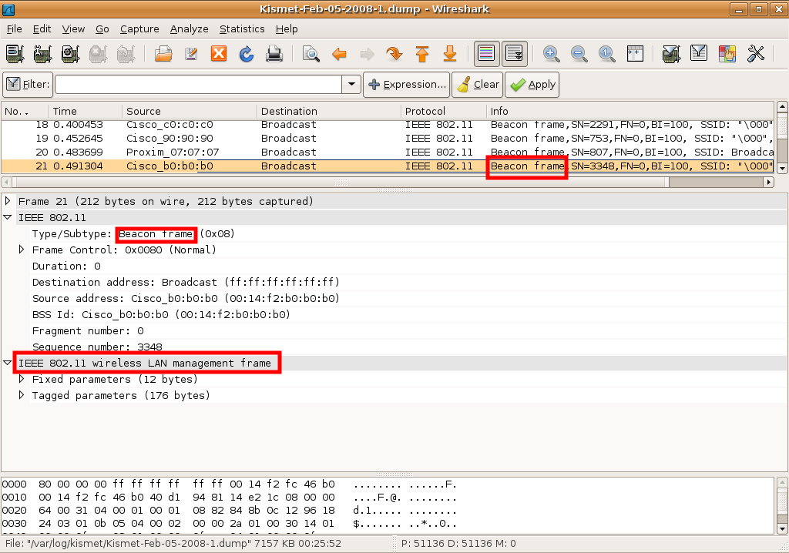789x553 pixels.
Task: Toggle packet list colorization
Action: point(487,54)
